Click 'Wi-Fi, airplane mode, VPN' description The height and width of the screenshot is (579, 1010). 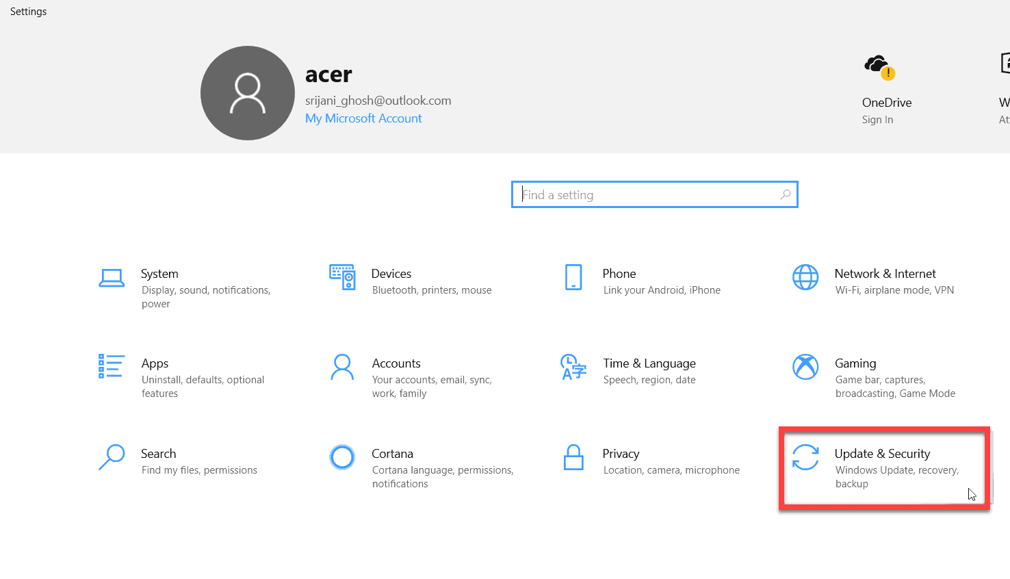(x=894, y=290)
